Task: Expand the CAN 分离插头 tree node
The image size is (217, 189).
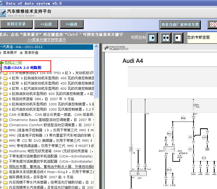Action: click(x=1, y=115)
